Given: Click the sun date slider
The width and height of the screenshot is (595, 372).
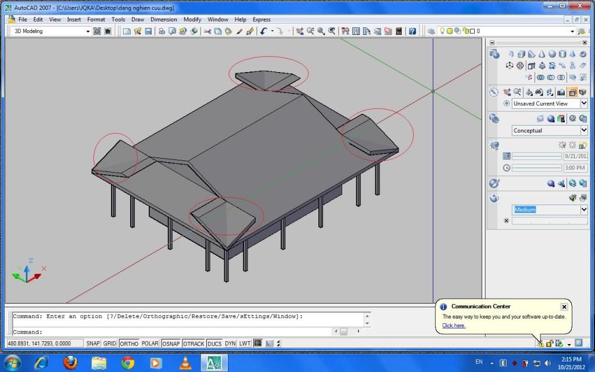Looking at the screenshot, I should (536, 156).
